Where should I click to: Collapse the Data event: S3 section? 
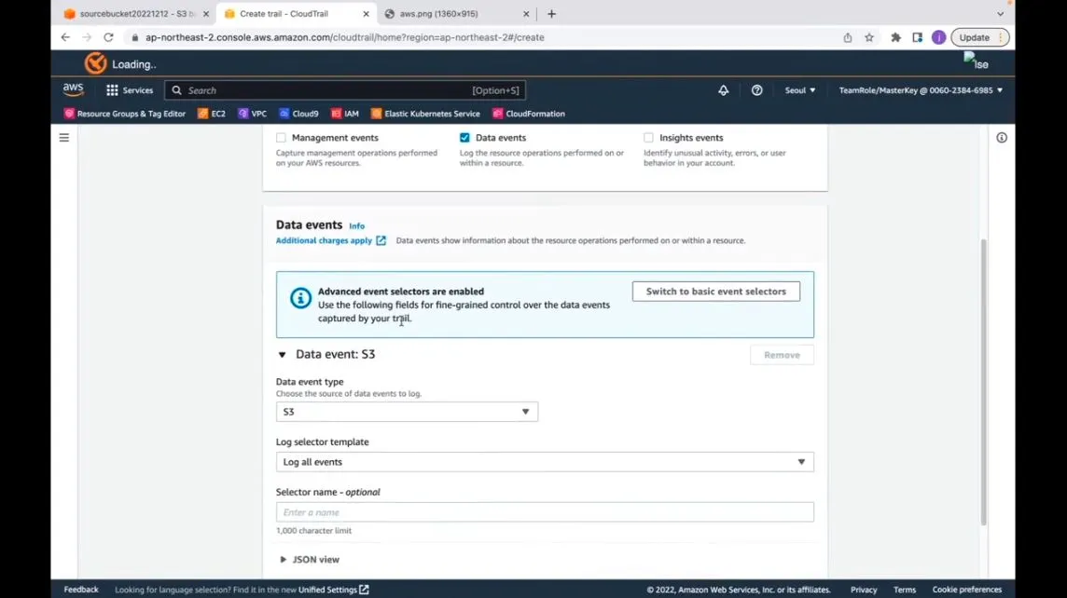coord(283,355)
